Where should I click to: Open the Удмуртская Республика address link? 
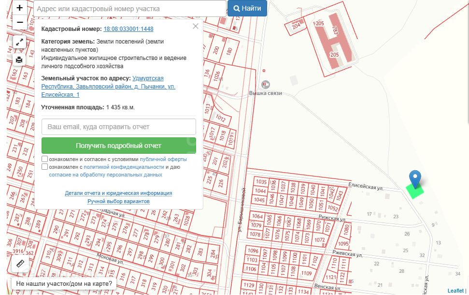(x=108, y=86)
